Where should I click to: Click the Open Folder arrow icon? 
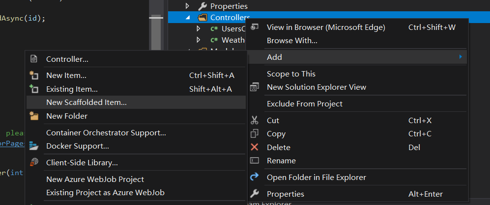click(x=255, y=177)
